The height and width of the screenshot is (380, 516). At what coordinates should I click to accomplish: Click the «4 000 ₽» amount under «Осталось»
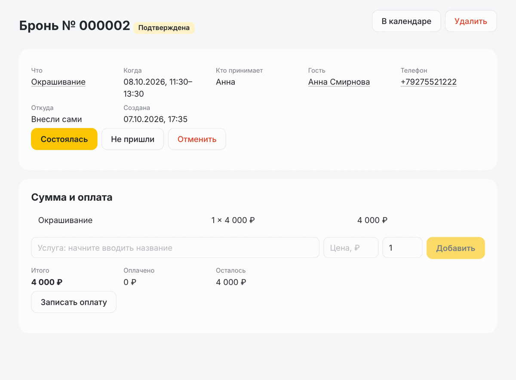coord(231,282)
